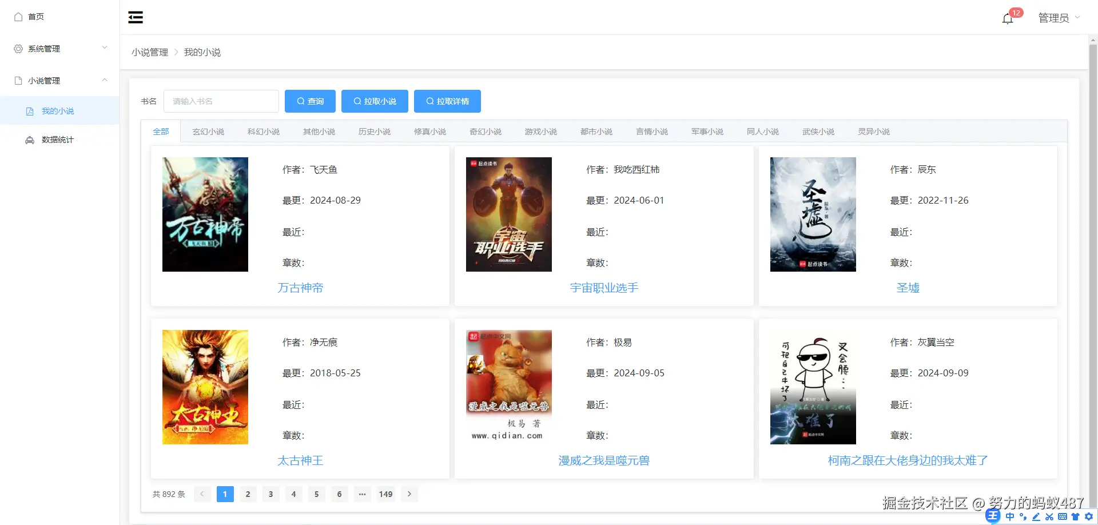The image size is (1098, 525).
Task: Switch to the 奇幻小说 tab
Action: pyautogui.click(x=486, y=132)
